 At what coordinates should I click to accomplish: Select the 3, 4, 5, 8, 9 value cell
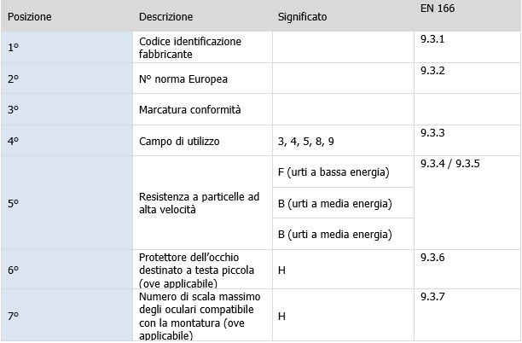(x=305, y=141)
